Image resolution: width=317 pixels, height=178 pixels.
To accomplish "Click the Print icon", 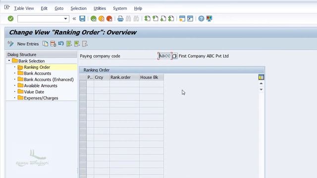I will click(x=120, y=19).
